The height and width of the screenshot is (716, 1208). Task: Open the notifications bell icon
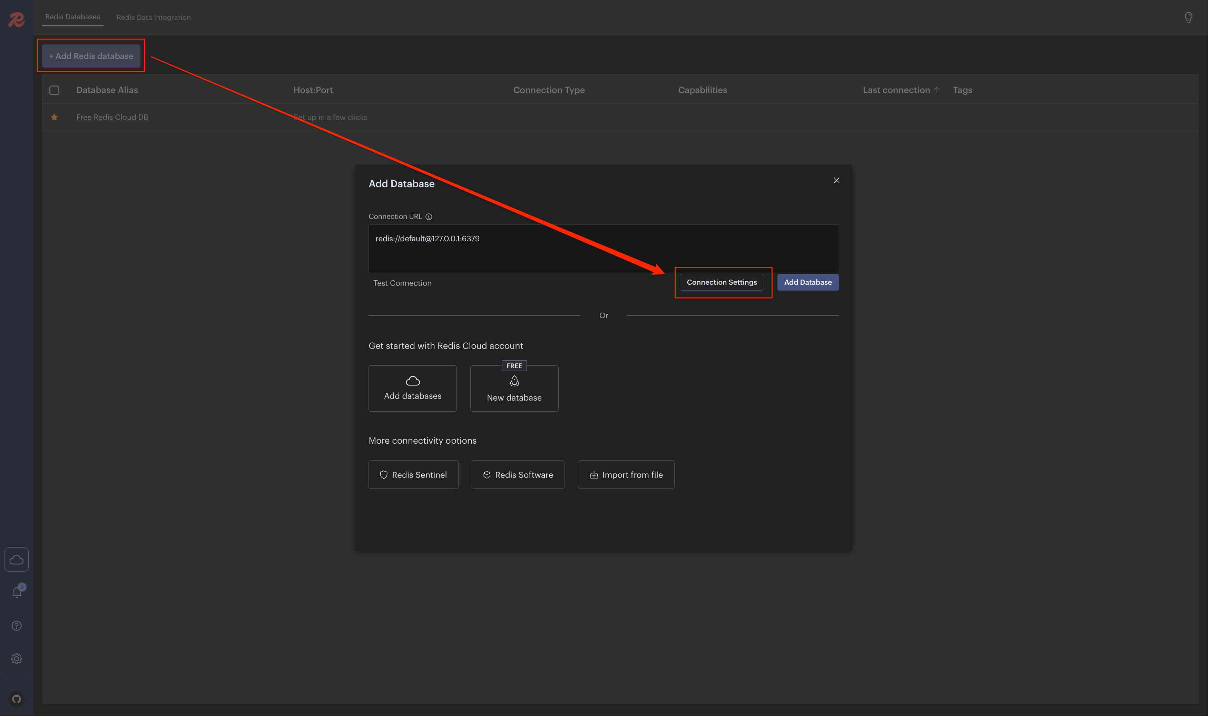[x=17, y=593]
